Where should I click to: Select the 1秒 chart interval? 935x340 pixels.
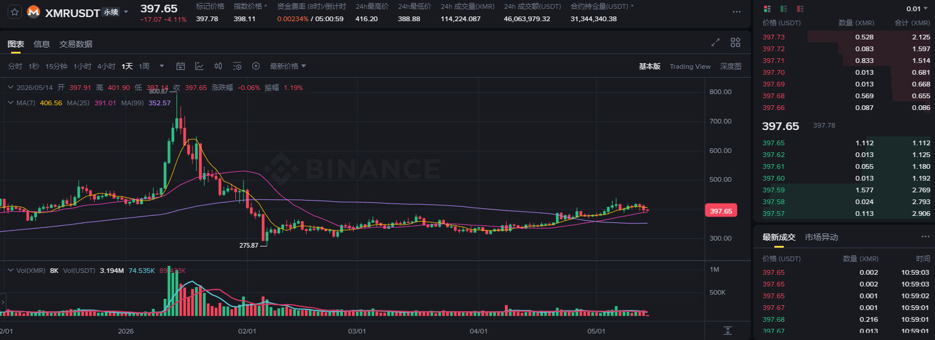point(34,66)
